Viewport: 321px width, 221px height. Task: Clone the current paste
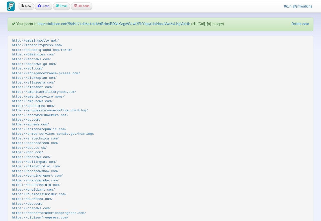tap(43, 6)
